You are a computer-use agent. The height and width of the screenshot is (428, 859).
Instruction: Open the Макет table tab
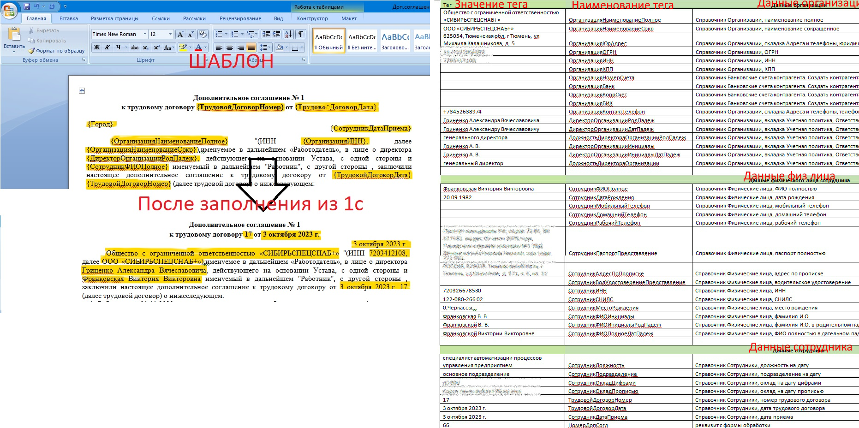349,18
